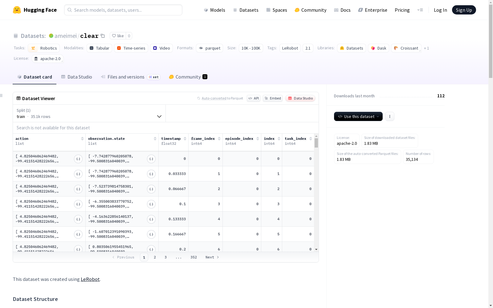Open Spaces in top navigation
The width and height of the screenshot is (493, 308).
276,10
